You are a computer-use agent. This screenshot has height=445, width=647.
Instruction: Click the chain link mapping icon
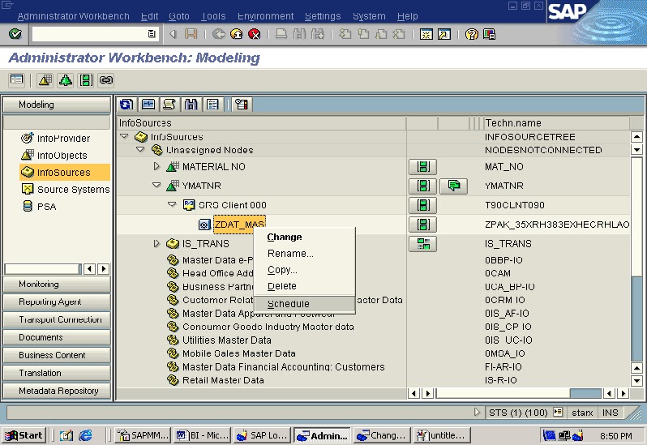point(106,79)
